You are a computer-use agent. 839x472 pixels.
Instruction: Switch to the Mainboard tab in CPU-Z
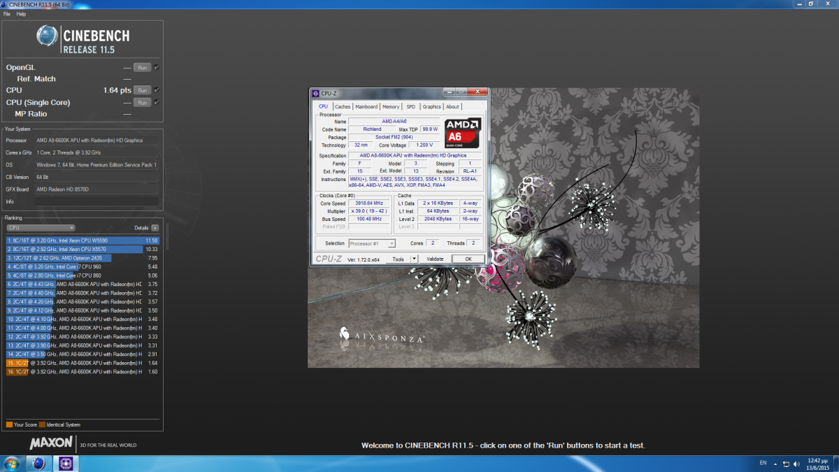(366, 107)
